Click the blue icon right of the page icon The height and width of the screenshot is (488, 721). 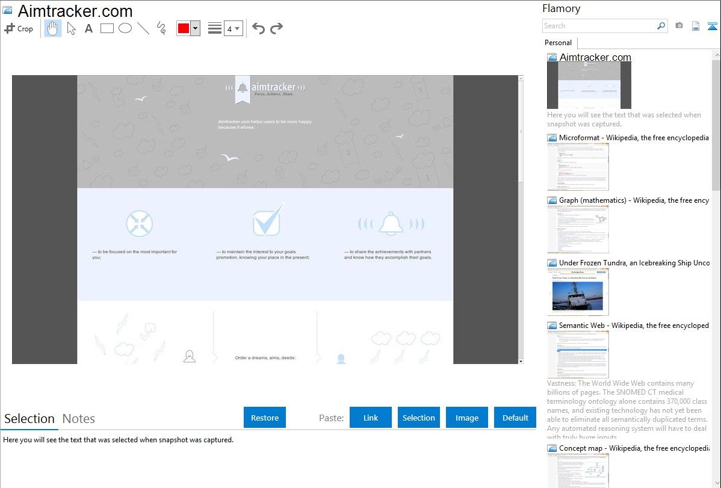pos(712,26)
